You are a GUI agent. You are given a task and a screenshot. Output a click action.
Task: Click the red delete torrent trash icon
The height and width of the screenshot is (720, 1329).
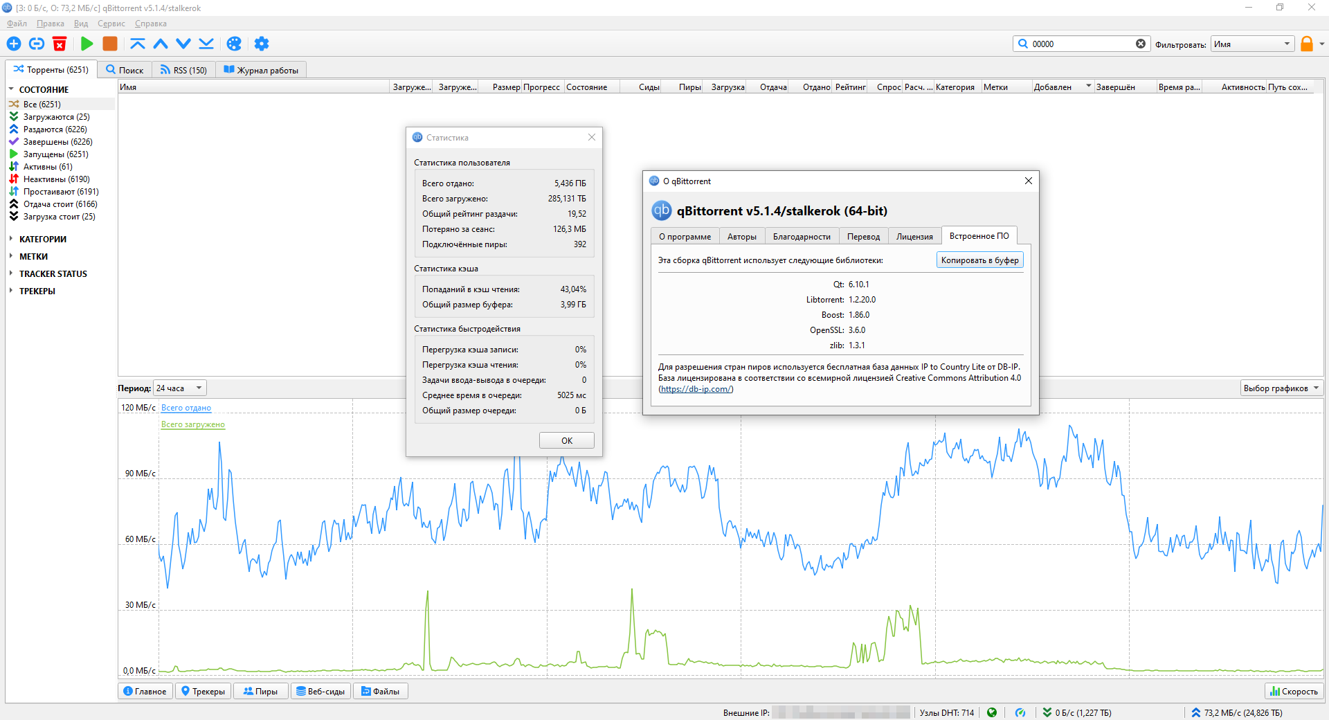click(x=60, y=44)
